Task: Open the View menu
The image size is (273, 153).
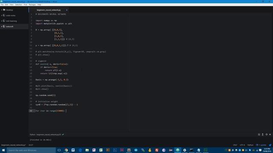Action: [12, 5]
